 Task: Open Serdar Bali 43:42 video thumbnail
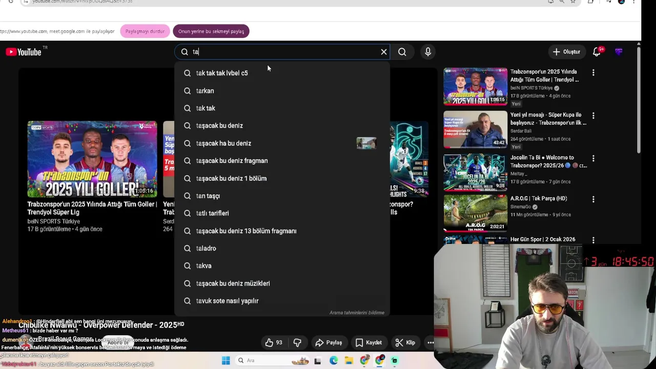tap(475, 129)
